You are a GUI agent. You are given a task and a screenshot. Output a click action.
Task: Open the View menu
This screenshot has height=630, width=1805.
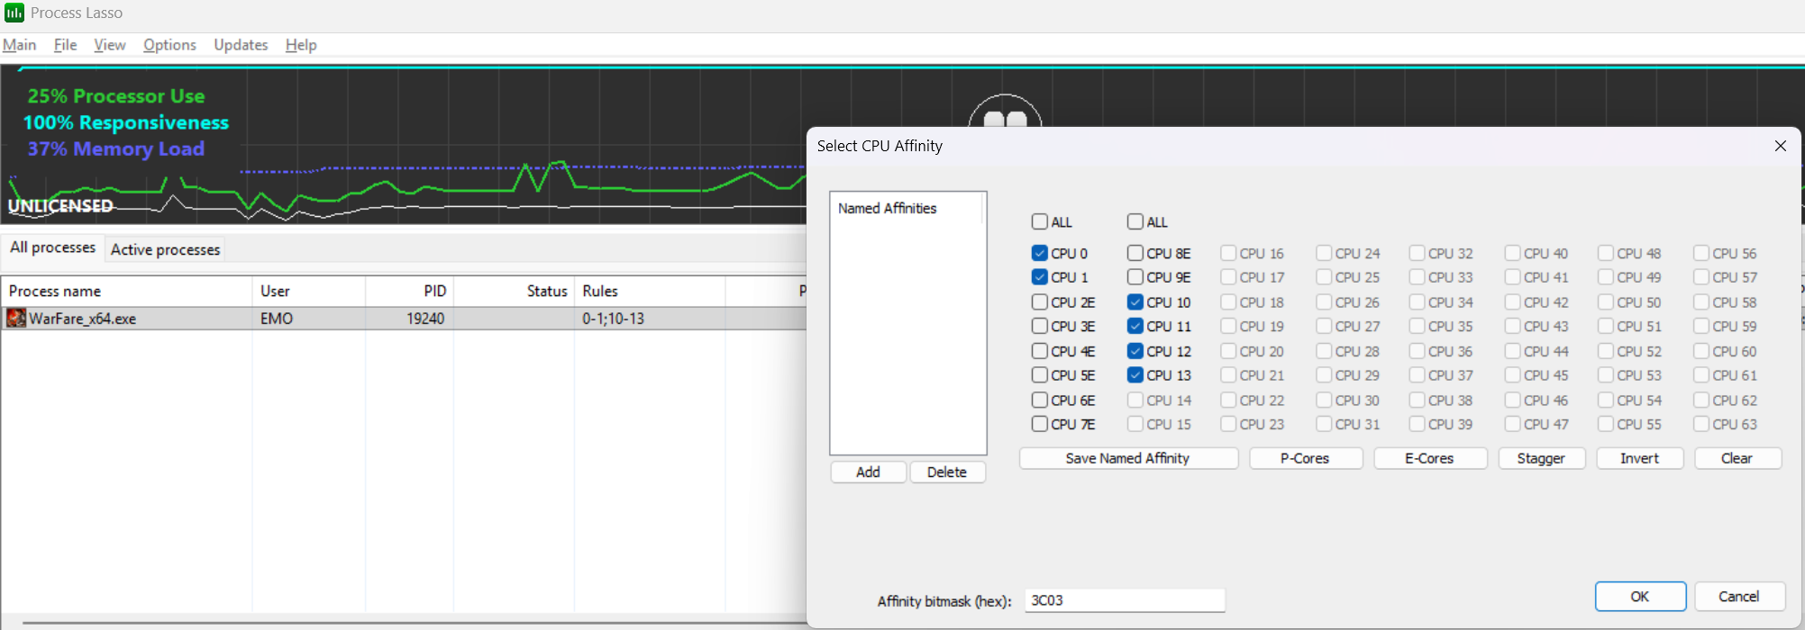click(x=110, y=45)
